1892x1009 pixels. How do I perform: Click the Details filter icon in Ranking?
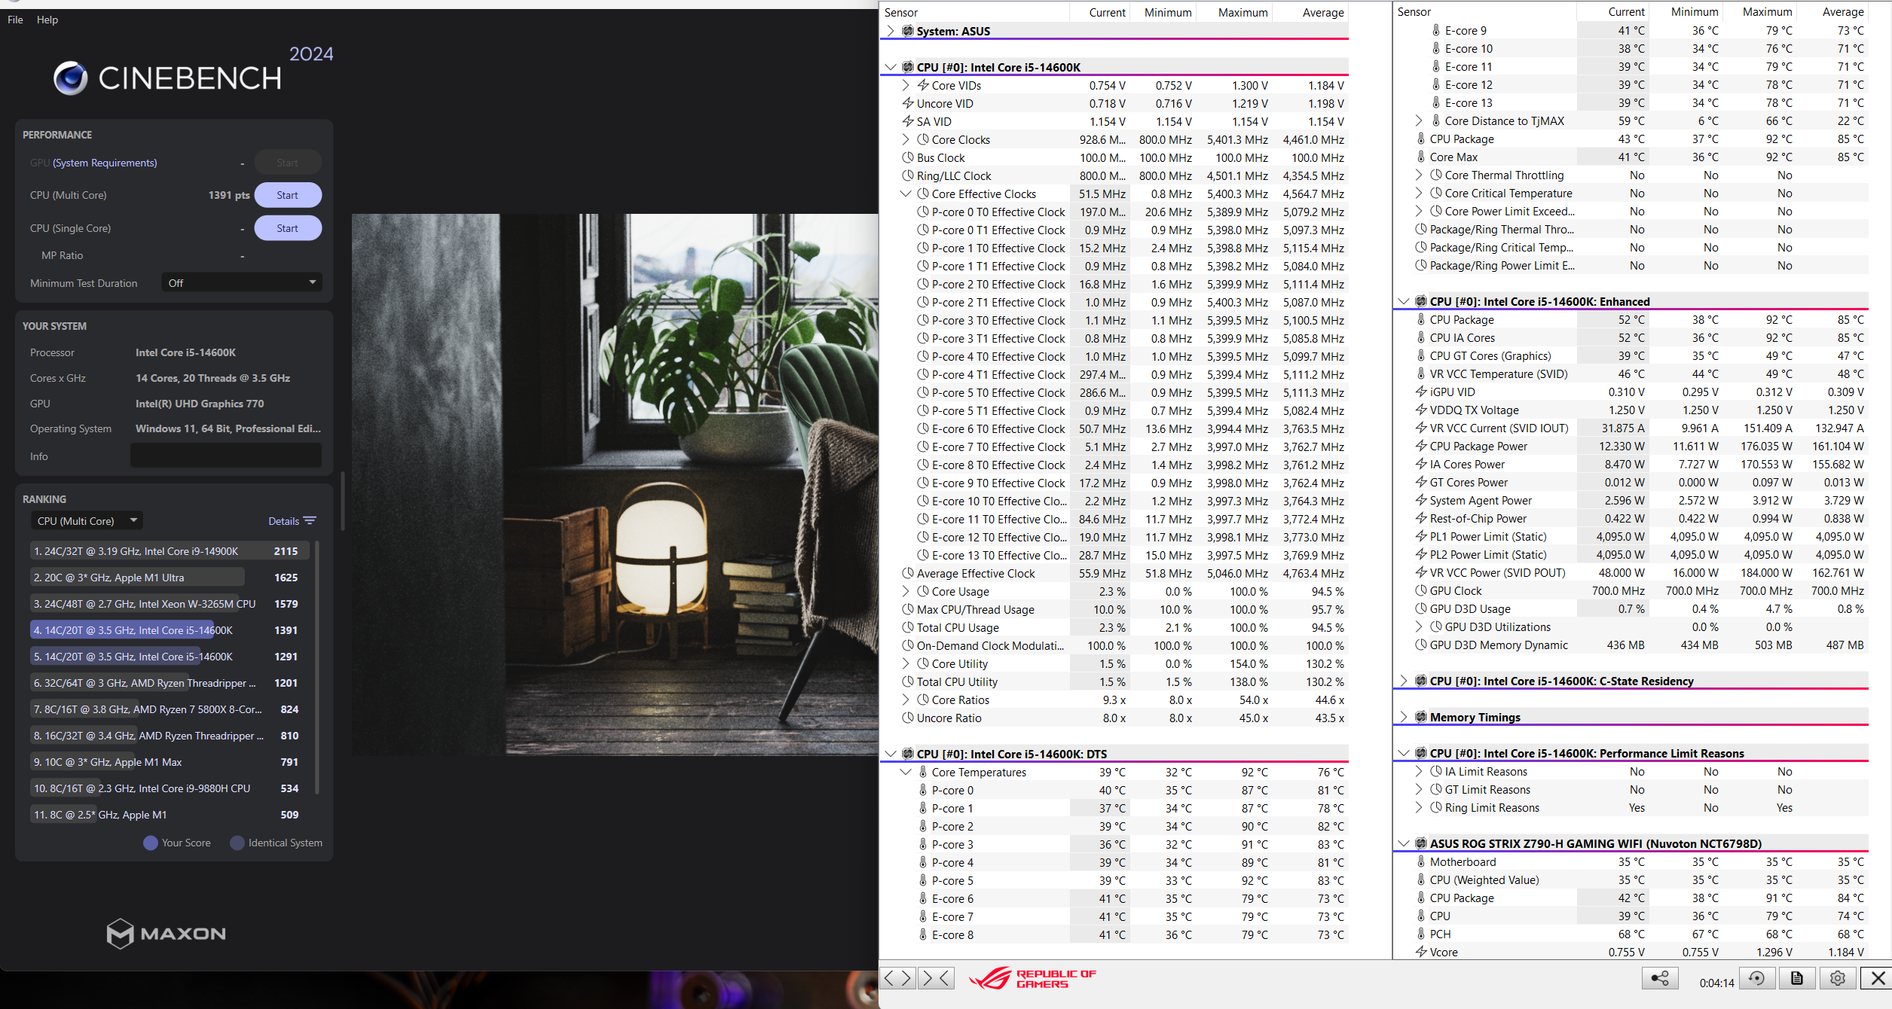(310, 520)
